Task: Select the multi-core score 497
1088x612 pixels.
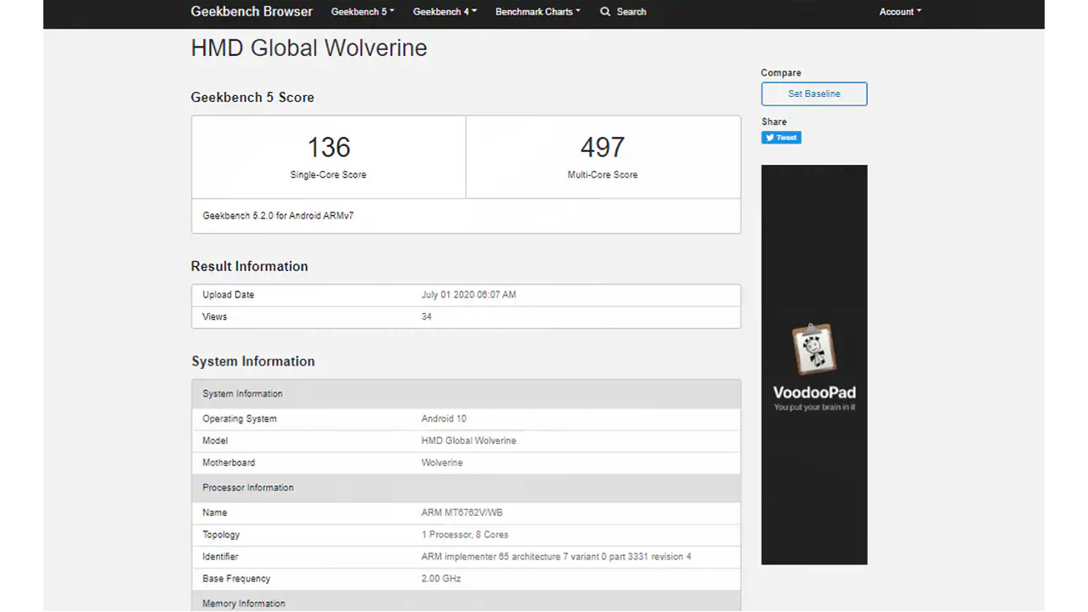Action: 603,147
